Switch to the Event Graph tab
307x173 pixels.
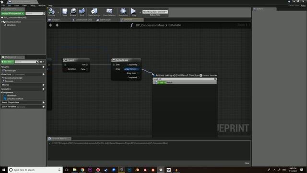[105, 20]
